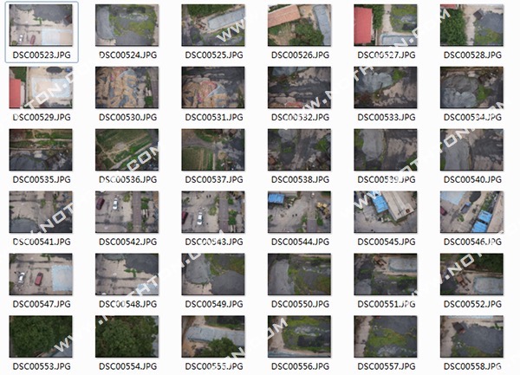
Task: Click the DSC00525.JPG thumbnail
Action: pyautogui.click(x=213, y=25)
